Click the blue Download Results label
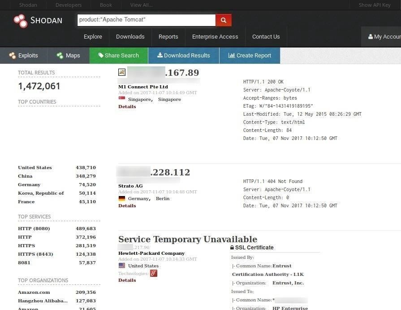The width and height of the screenshot is (401, 310). 187,55
